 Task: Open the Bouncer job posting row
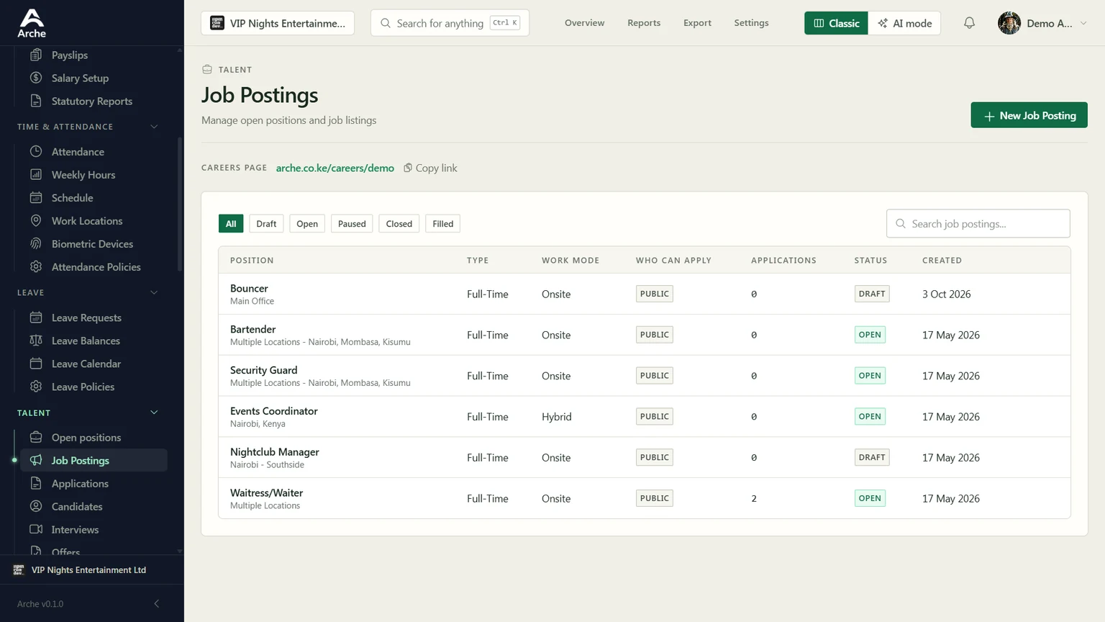(x=645, y=294)
